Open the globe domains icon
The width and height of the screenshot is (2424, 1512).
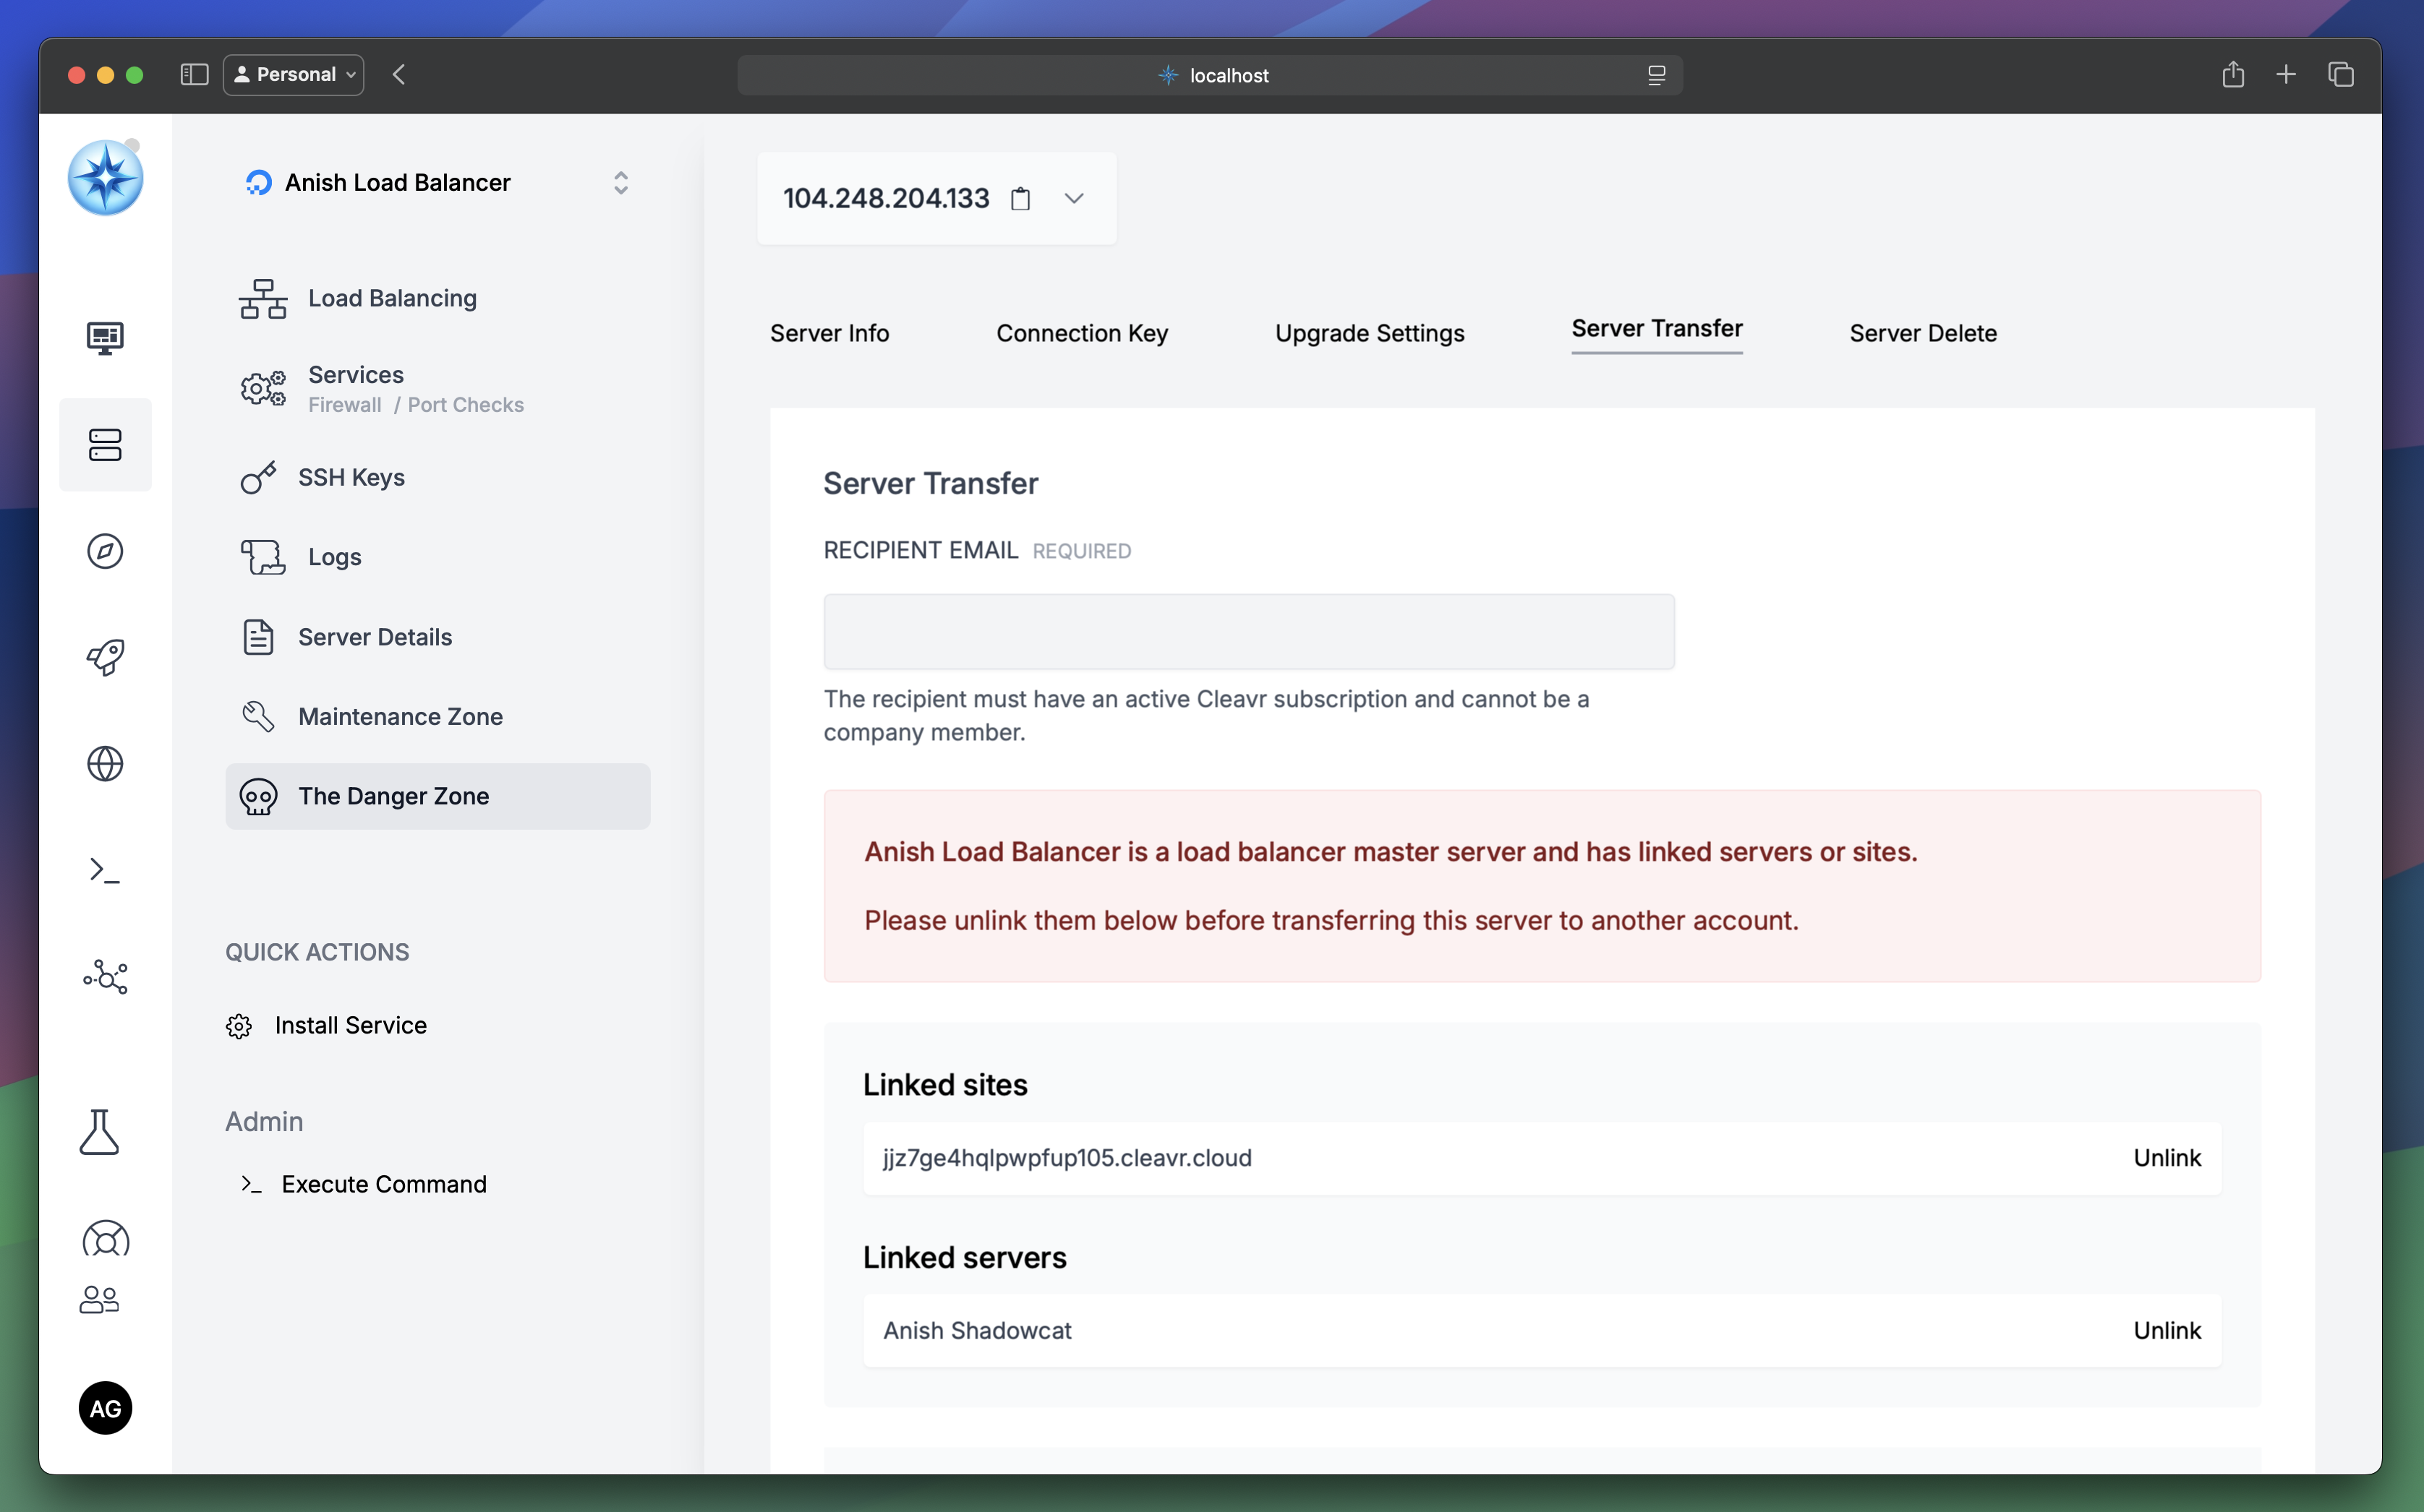[105, 764]
